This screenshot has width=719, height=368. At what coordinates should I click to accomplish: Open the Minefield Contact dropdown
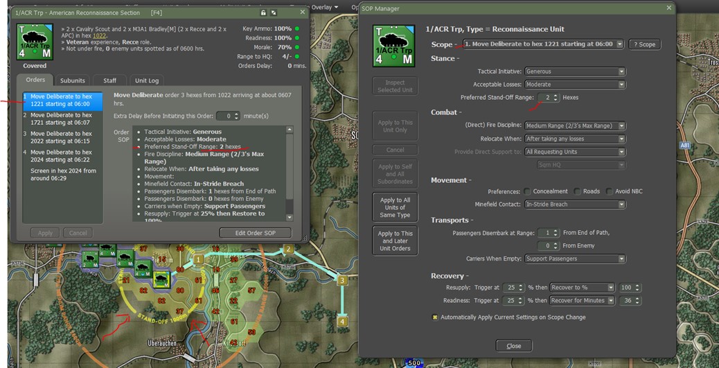pos(575,204)
